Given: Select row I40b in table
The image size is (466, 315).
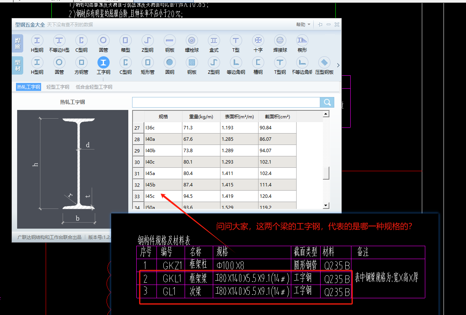Looking at the screenshot, I should pyautogui.click(x=214, y=151).
